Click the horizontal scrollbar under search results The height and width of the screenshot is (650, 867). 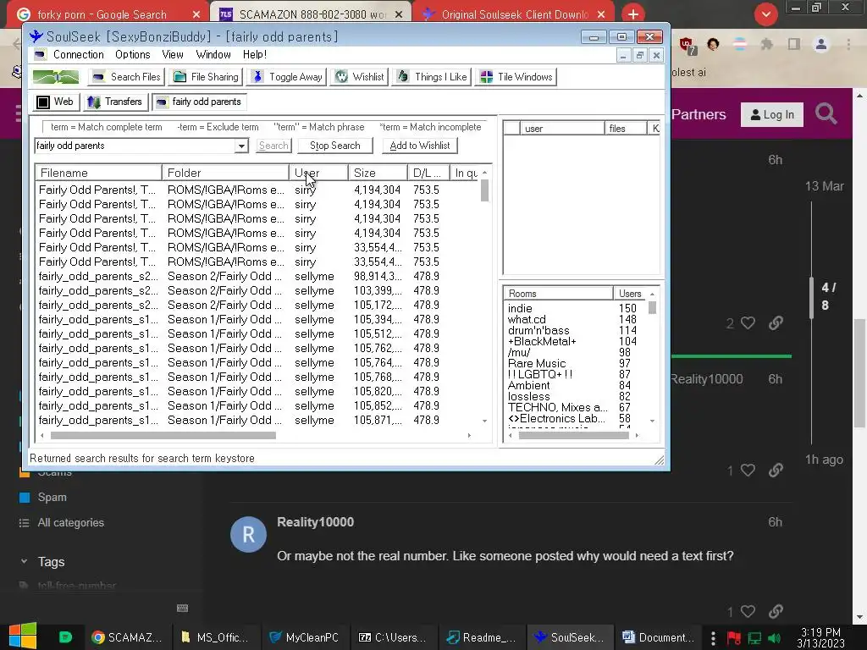pyautogui.click(x=163, y=436)
